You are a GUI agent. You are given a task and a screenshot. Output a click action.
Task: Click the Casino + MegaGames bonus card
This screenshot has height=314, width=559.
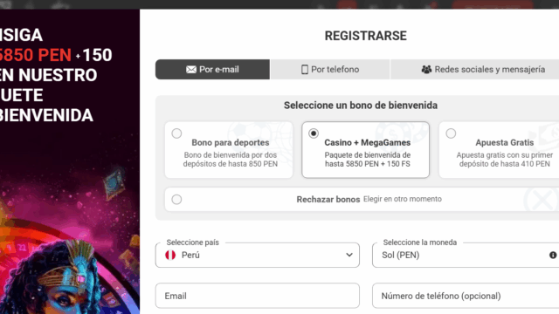point(365,150)
